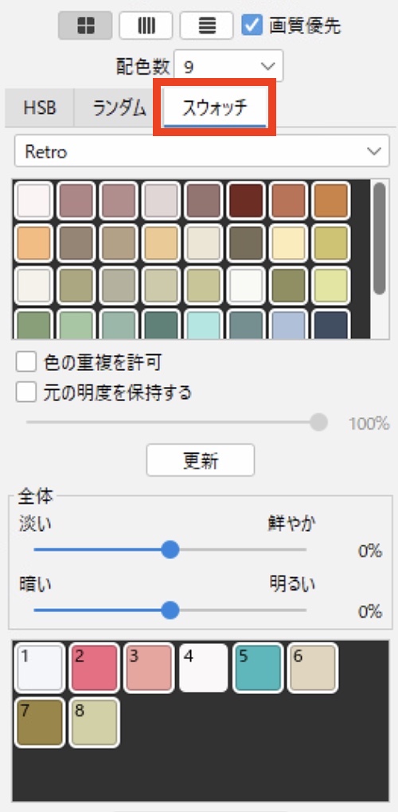
Task: Select result color 7, the olive brown swatch
Action: (40, 722)
